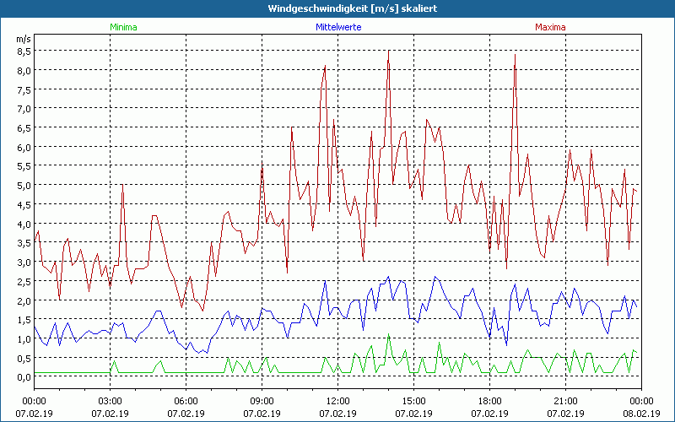The image size is (675, 422).
Task: Click the 18:00 time axis label
Action: point(489,401)
